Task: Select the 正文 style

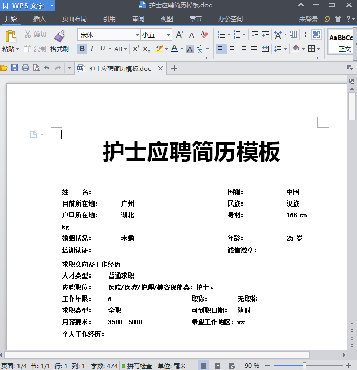Action: point(341,43)
